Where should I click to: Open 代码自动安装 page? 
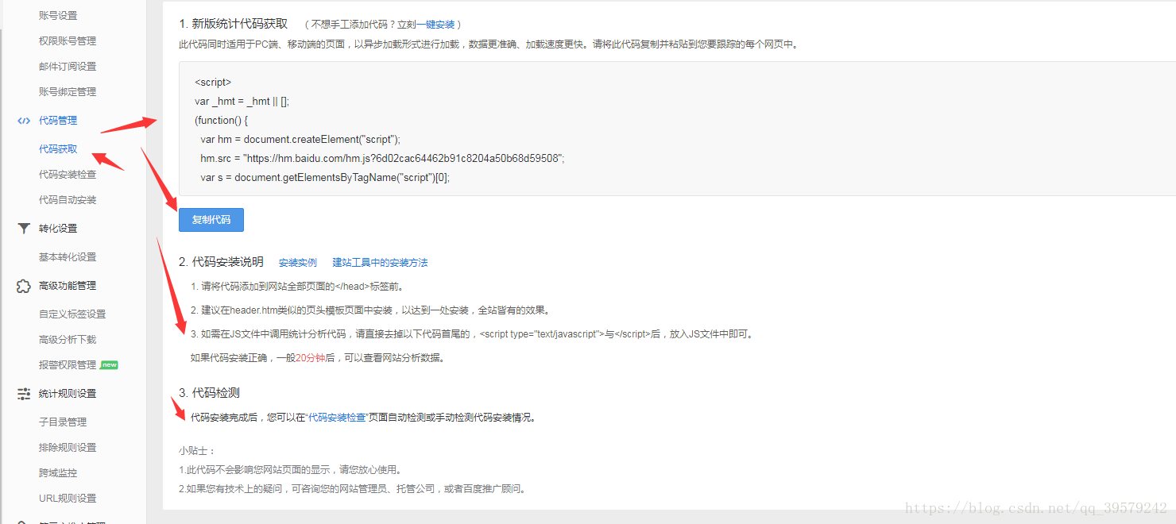[68, 200]
